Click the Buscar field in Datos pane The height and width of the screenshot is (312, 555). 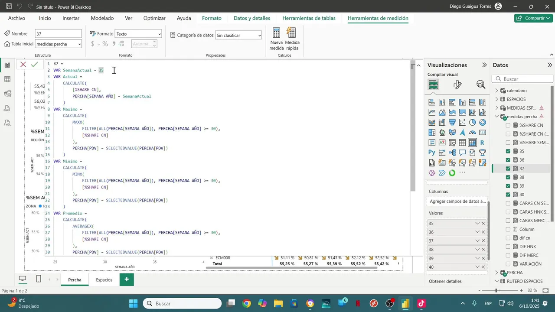(523, 79)
